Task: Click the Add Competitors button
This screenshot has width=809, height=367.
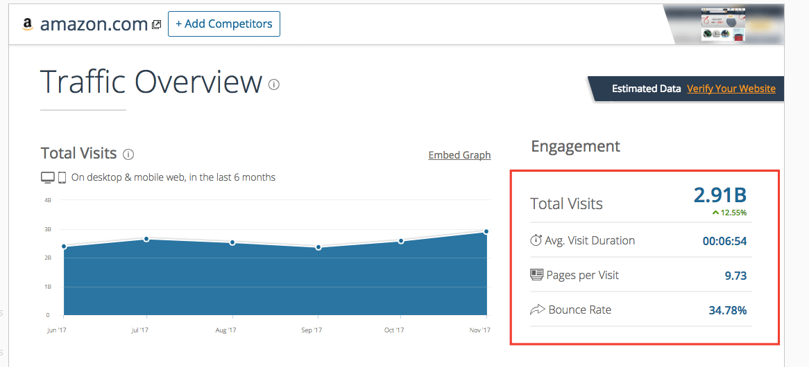Action: pyautogui.click(x=224, y=24)
